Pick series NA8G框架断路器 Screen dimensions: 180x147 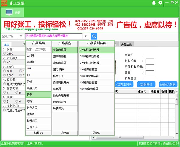click(x=96, y=76)
